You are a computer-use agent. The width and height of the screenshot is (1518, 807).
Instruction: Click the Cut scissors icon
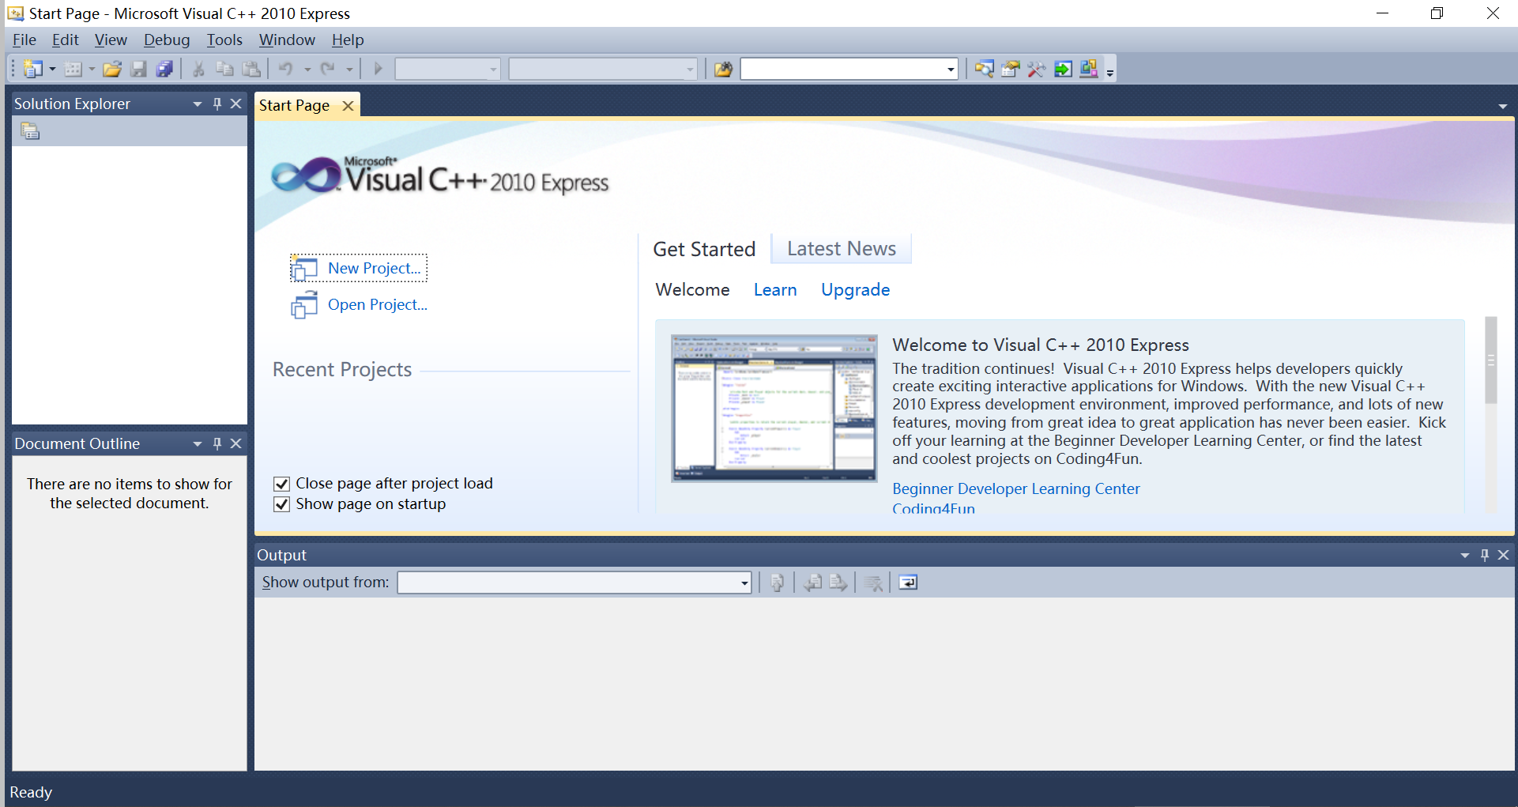click(x=198, y=70)
